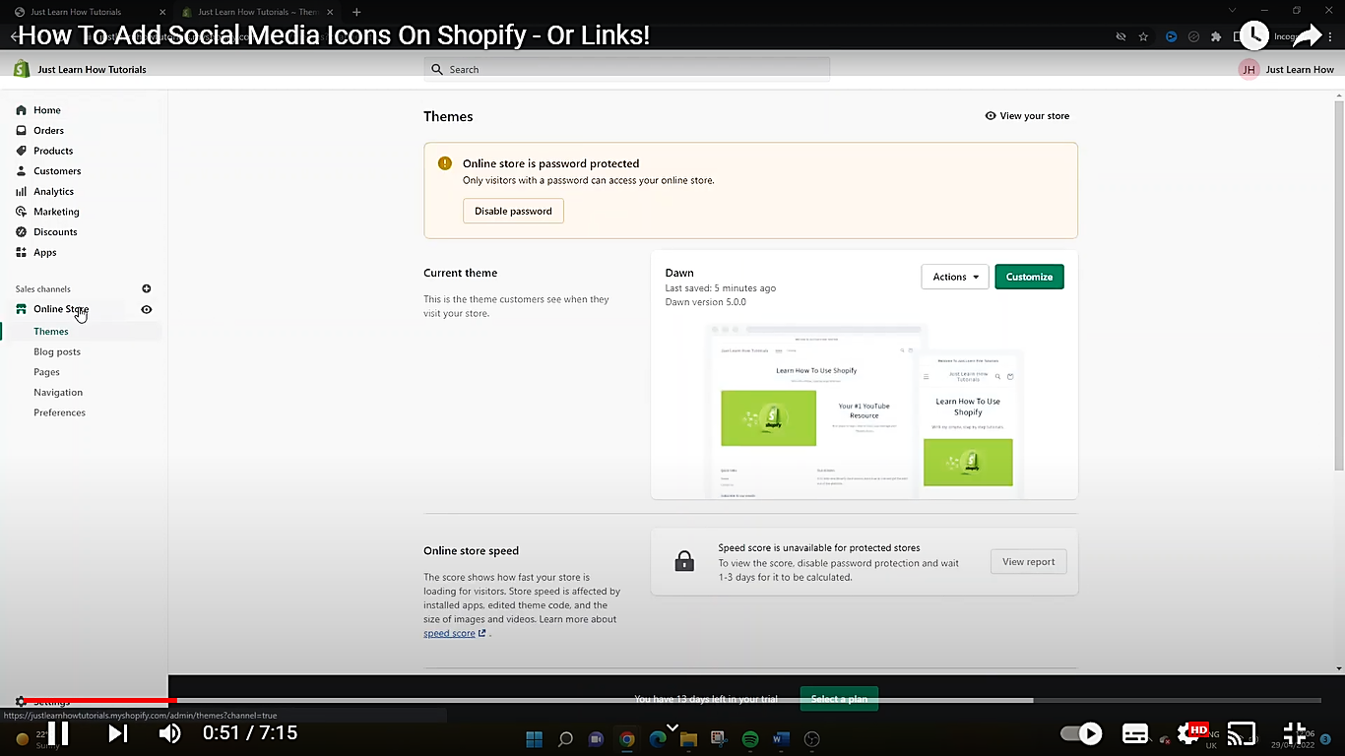Focus the Shopify admin Search field

pos(627,69)
